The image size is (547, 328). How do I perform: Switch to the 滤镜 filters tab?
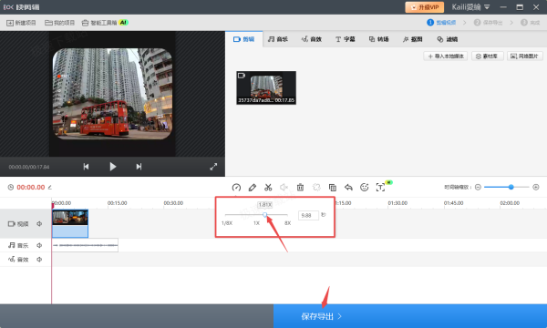(x=448, y=39)
